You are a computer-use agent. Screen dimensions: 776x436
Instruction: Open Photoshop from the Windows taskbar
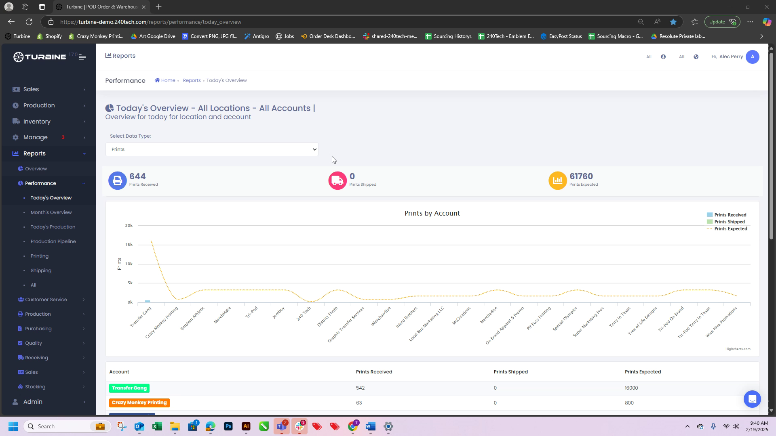228,426
